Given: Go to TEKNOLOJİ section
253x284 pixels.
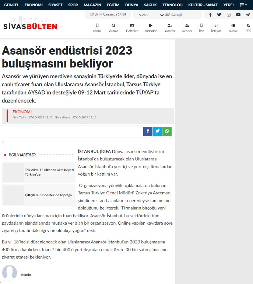Looking at the screenshot, I should (x=172, y=5).
